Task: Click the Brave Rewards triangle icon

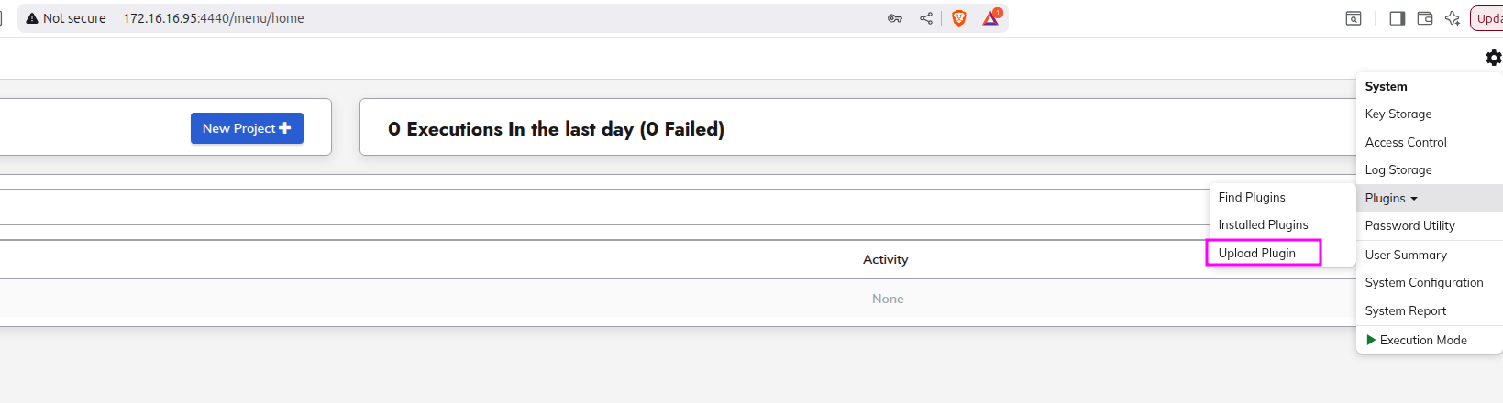Action: tap(990, 18)
